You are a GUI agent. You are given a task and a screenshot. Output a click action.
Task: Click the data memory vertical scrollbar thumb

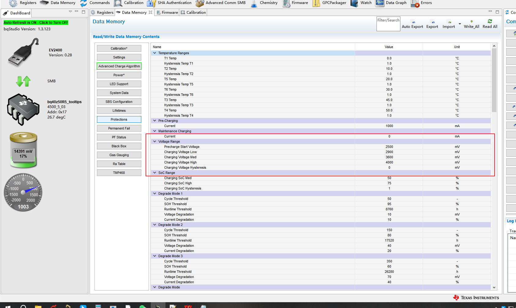tap(494, 81)
